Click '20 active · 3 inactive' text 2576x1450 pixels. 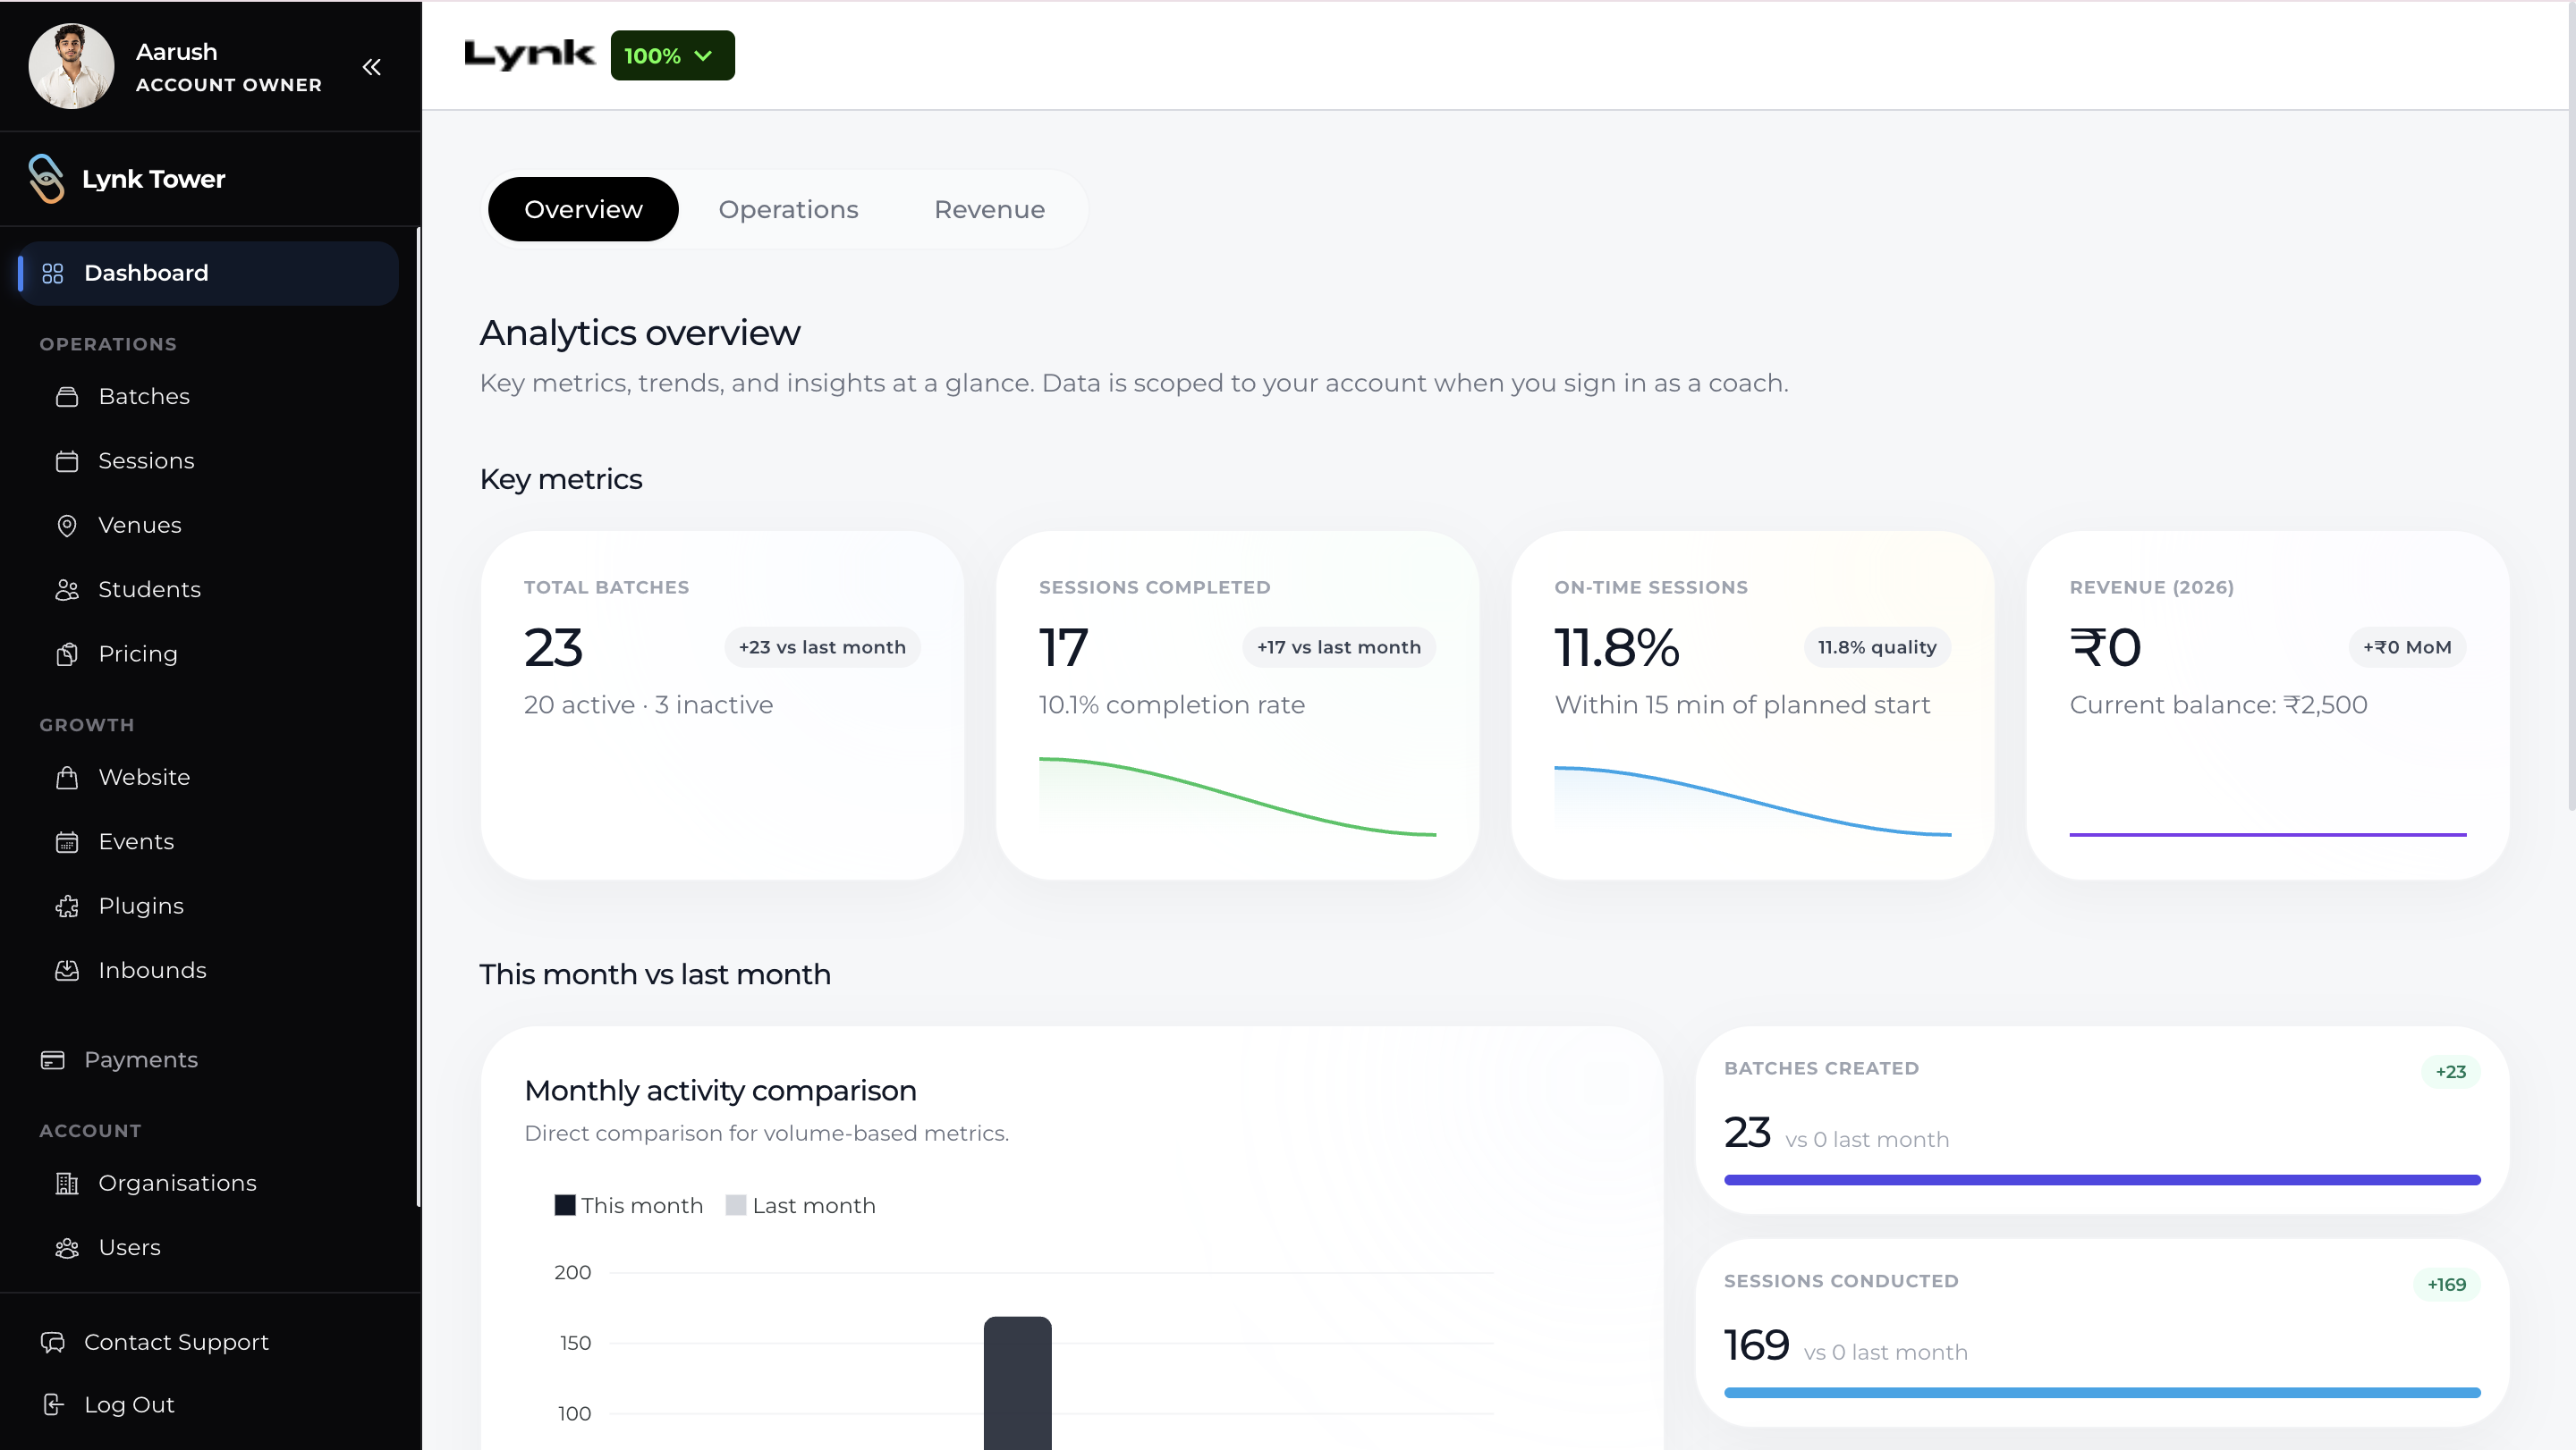pyautogui.click(x=648, y=705)
